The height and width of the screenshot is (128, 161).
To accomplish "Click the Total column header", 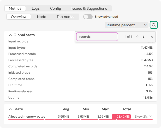I will [127, 109].
